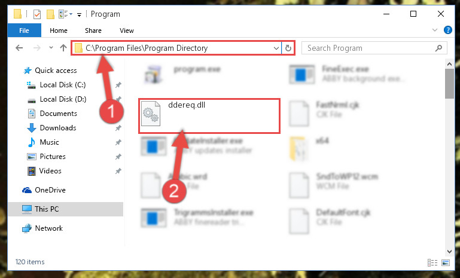Click the Search Program box
Image resolution: width=460 pixels, height=278 pixels.
tap(374, 48)
